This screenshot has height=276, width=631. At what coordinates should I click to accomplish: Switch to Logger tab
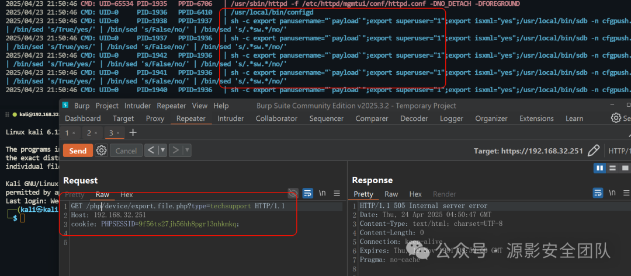pyautogui.click(x=452, y=118)
